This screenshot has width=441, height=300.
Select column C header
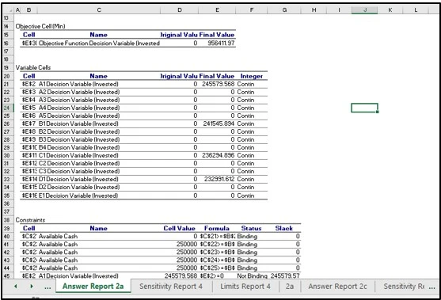99,10
